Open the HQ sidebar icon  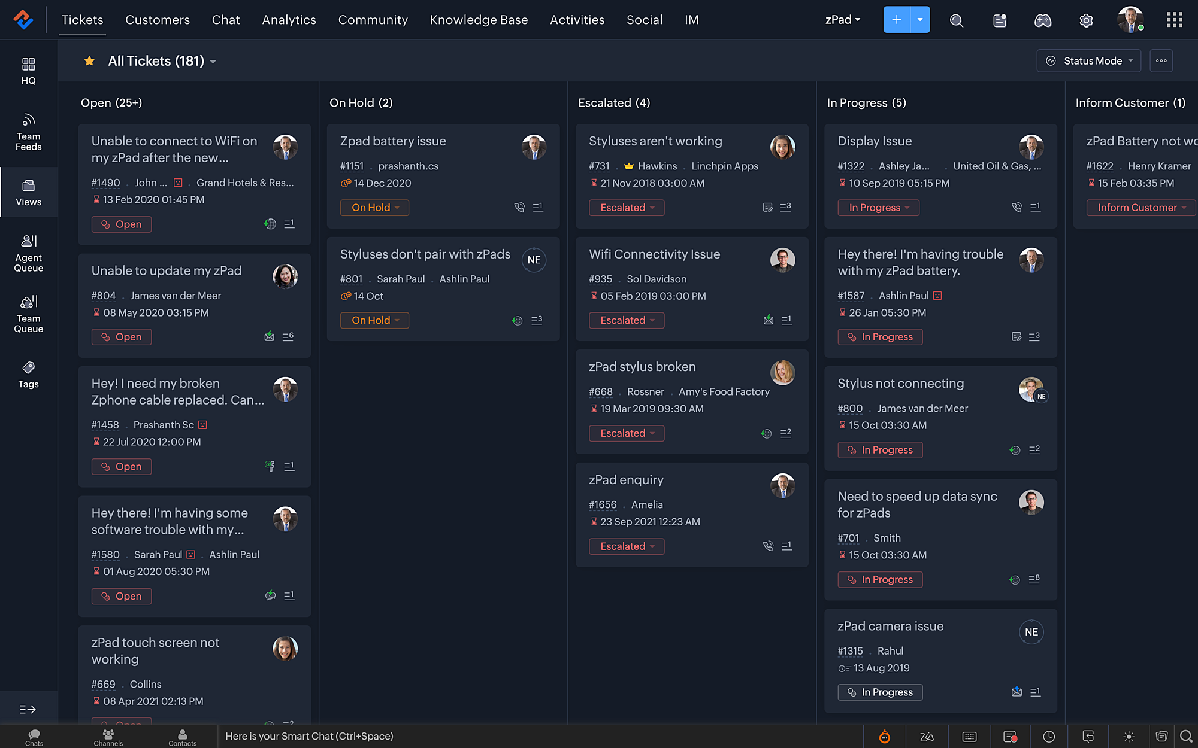point(28,71)
